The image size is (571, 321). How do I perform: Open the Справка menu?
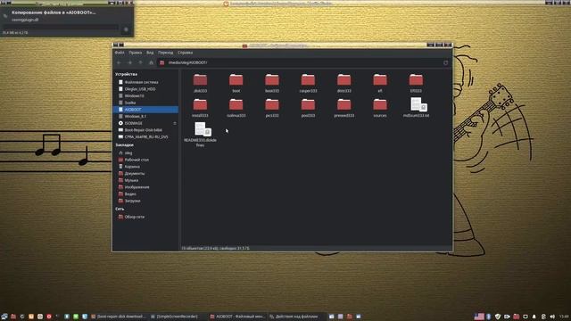coord(185,53)
